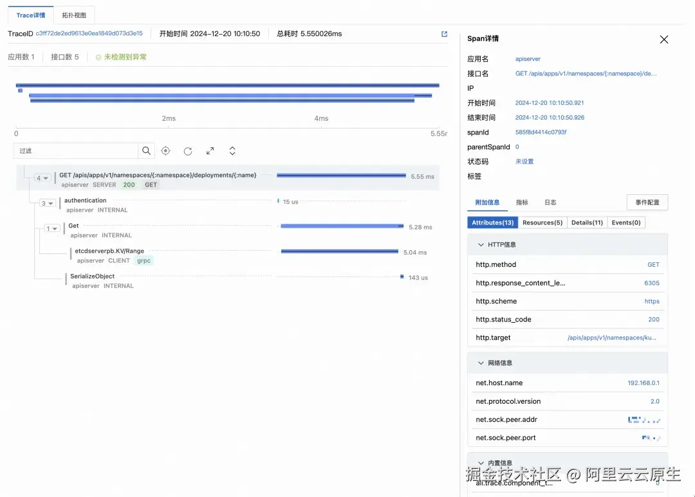Click the refresh icon in trace toolbar
This screenshot has height=497, width=695.
click(x=188, y=151)
